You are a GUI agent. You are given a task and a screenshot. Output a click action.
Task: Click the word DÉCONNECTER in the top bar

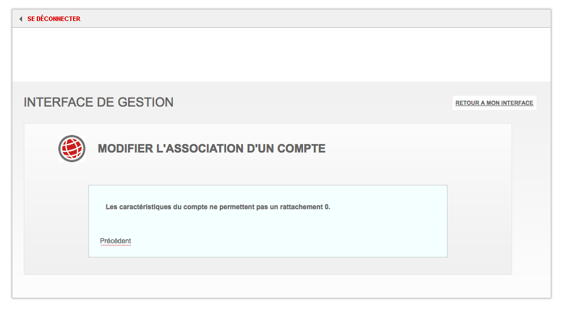click(x=58, y=19)
